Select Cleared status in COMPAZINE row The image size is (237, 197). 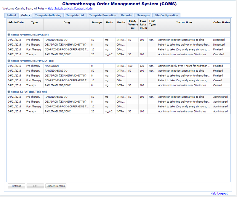click(x=221, y=80)
